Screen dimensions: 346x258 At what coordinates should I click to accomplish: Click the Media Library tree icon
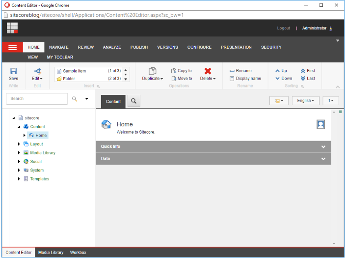pyautogui.click(x=26, y=153)
